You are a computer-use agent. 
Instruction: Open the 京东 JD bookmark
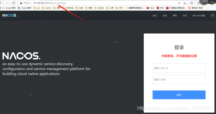pyautogui.click(x=160, y=8)
